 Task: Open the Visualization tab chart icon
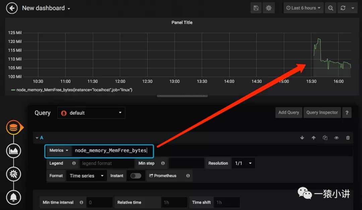pos(13,151)
